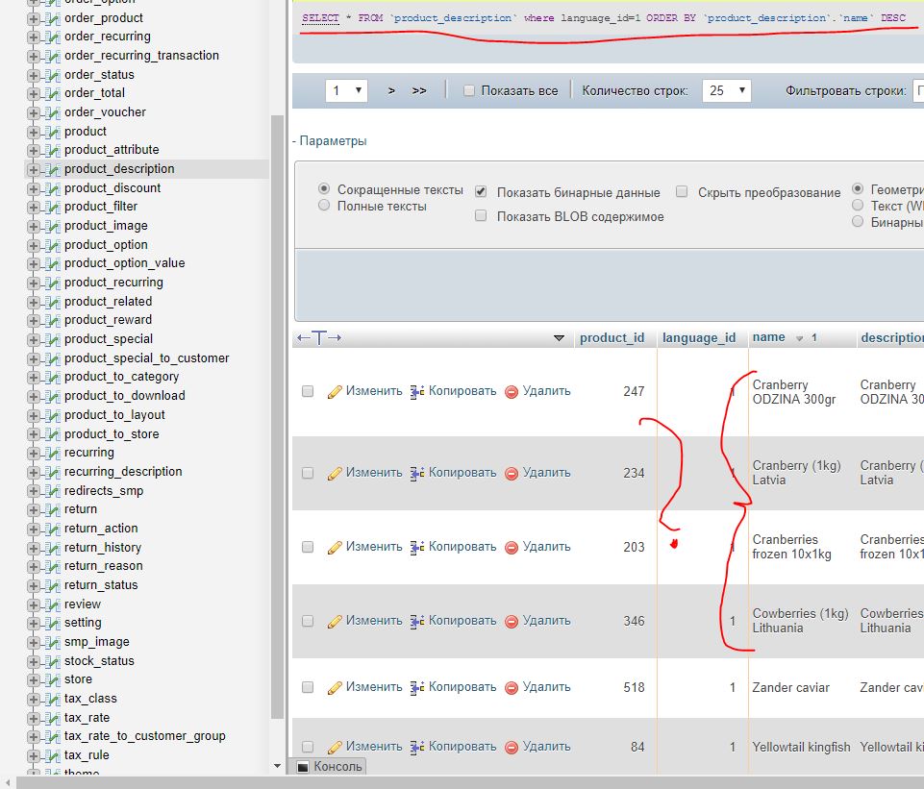This screenshot has height=789, width=924.
Task: Click the '- Параметры' link
Action: tap(330, 141)
